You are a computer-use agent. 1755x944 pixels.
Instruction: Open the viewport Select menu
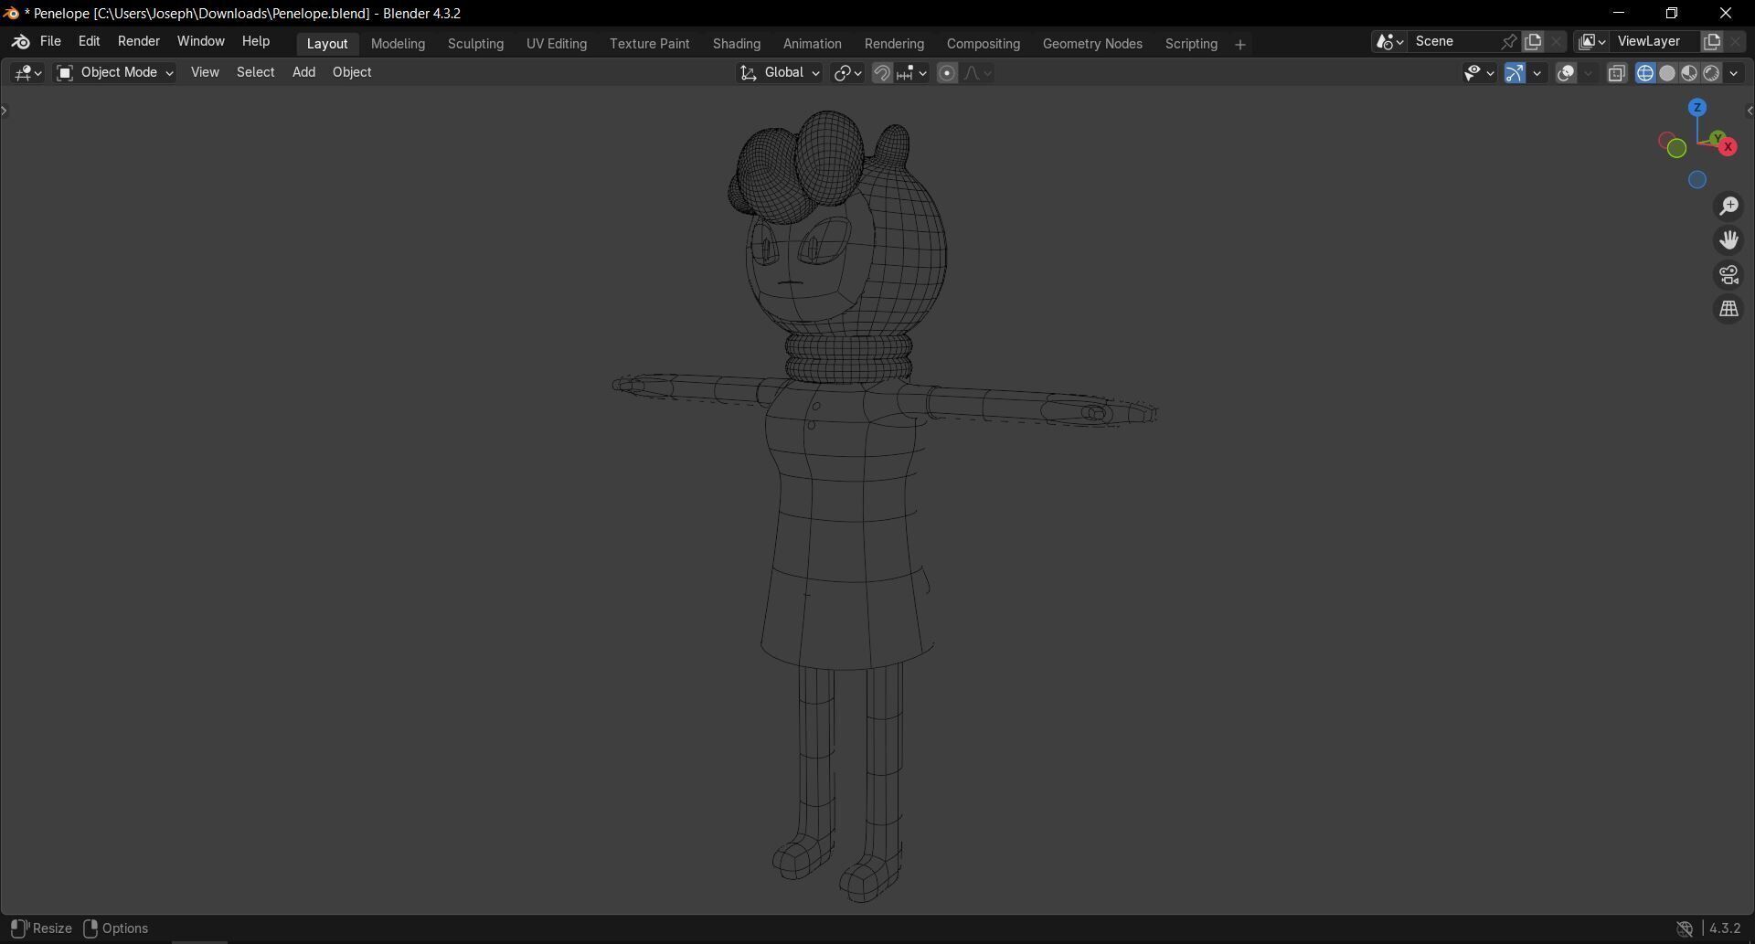click(255, 73)
